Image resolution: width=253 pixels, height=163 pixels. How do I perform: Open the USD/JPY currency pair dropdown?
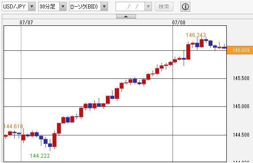click(32, 7)
